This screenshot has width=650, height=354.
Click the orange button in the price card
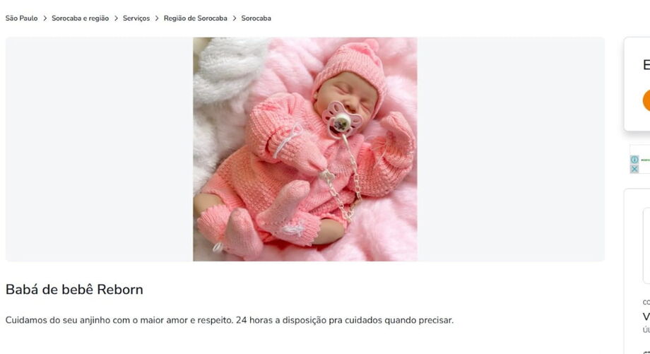pos(646,101)
